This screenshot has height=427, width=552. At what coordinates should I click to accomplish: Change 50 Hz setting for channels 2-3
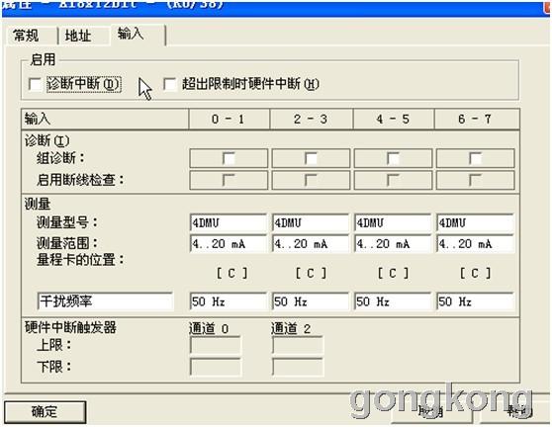[311, 301]
